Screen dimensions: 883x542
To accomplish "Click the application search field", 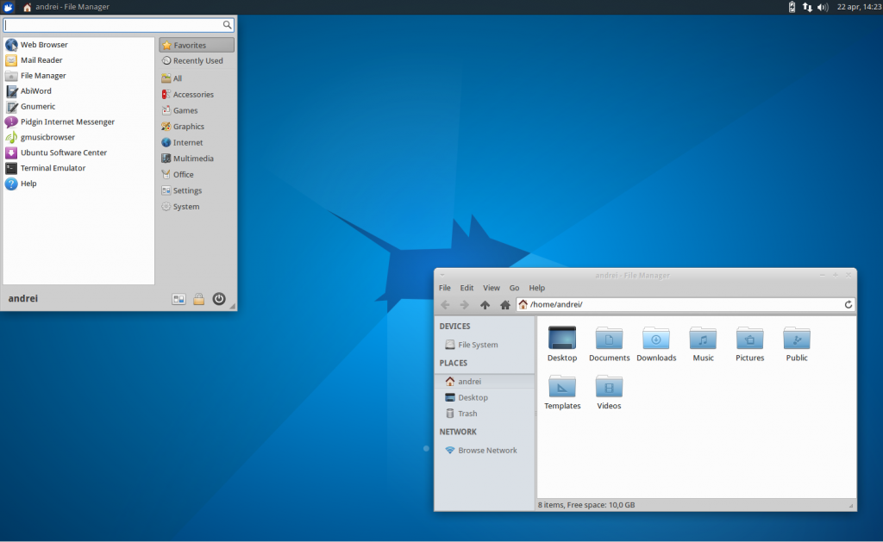I will point(116,24).
